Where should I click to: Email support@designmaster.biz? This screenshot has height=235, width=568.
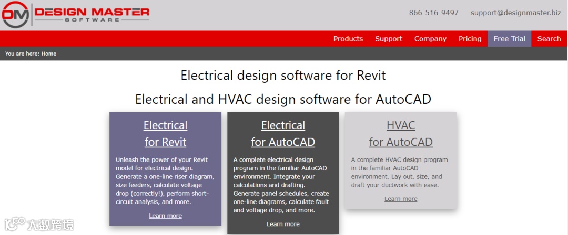(516, 13)
